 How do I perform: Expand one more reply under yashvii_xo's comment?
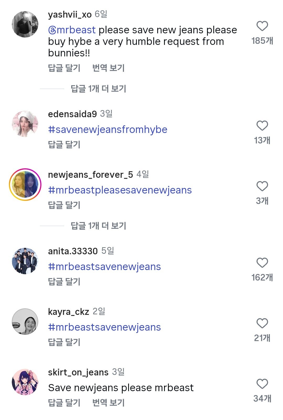pos(98,89)
